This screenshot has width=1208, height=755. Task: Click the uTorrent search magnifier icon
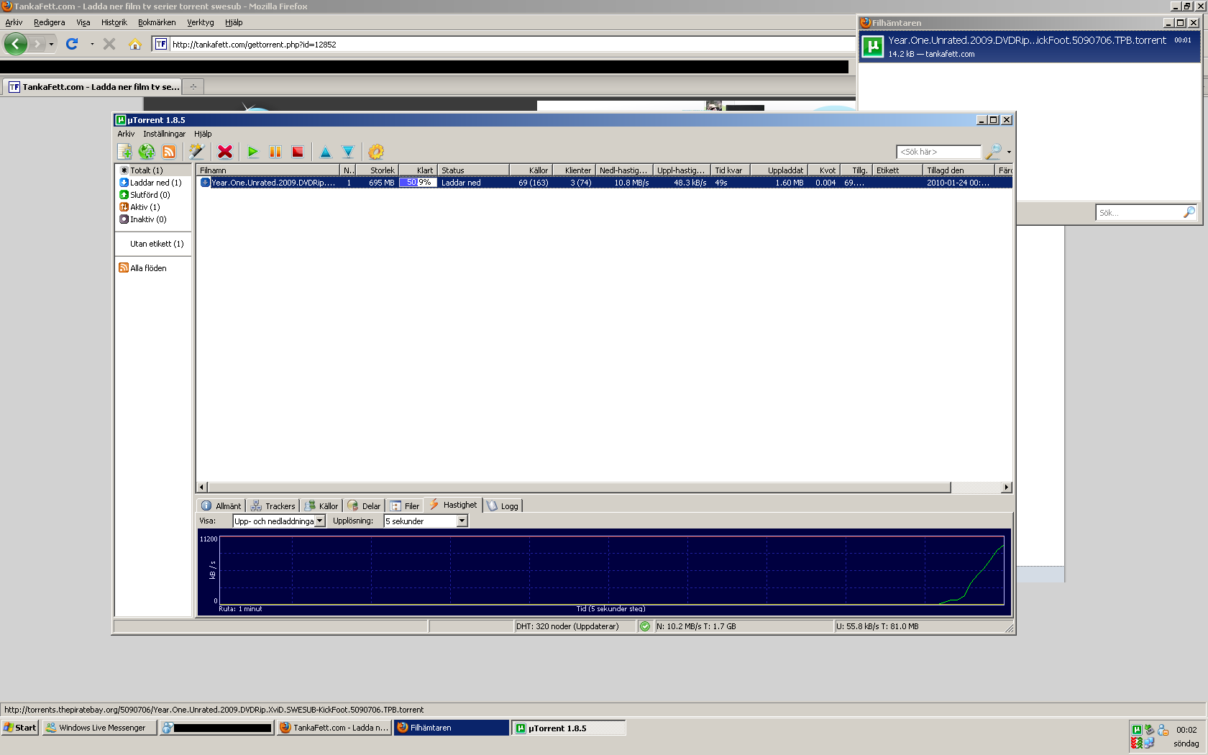[x=993, y=152]
